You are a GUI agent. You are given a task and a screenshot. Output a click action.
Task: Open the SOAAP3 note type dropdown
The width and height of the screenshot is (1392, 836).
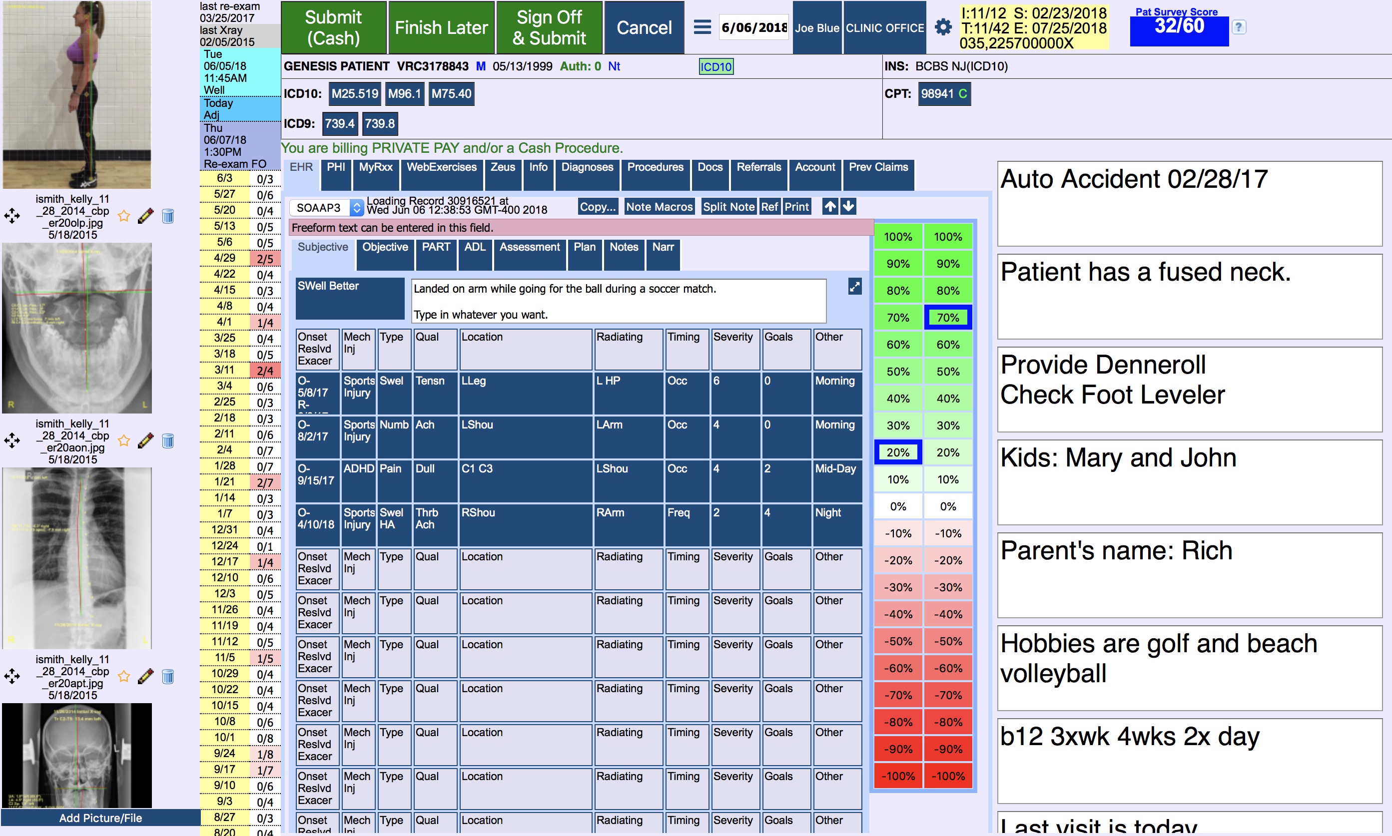click(326, 207)
